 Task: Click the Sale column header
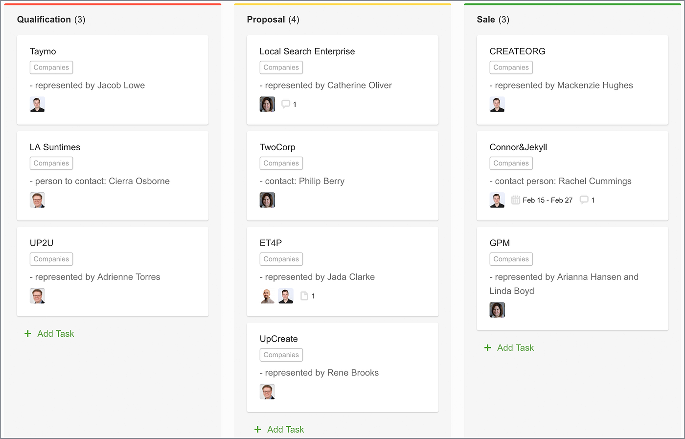click(x=485, y=20)
